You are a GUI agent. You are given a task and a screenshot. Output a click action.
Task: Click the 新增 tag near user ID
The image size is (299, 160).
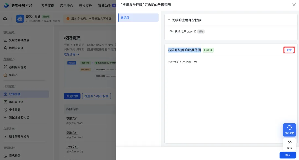(201, 32)
